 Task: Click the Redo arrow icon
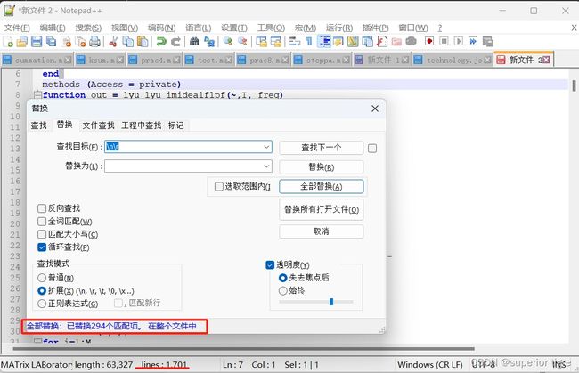175,42
